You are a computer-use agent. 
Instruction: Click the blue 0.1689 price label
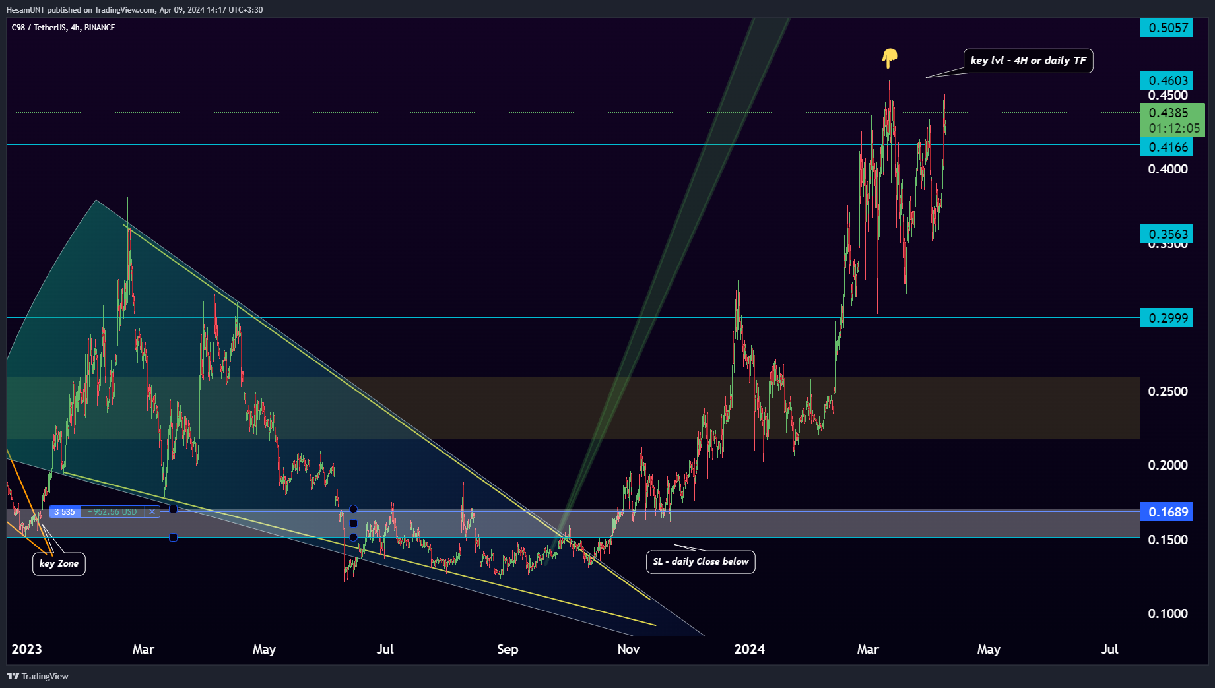tap(1166, 512)
